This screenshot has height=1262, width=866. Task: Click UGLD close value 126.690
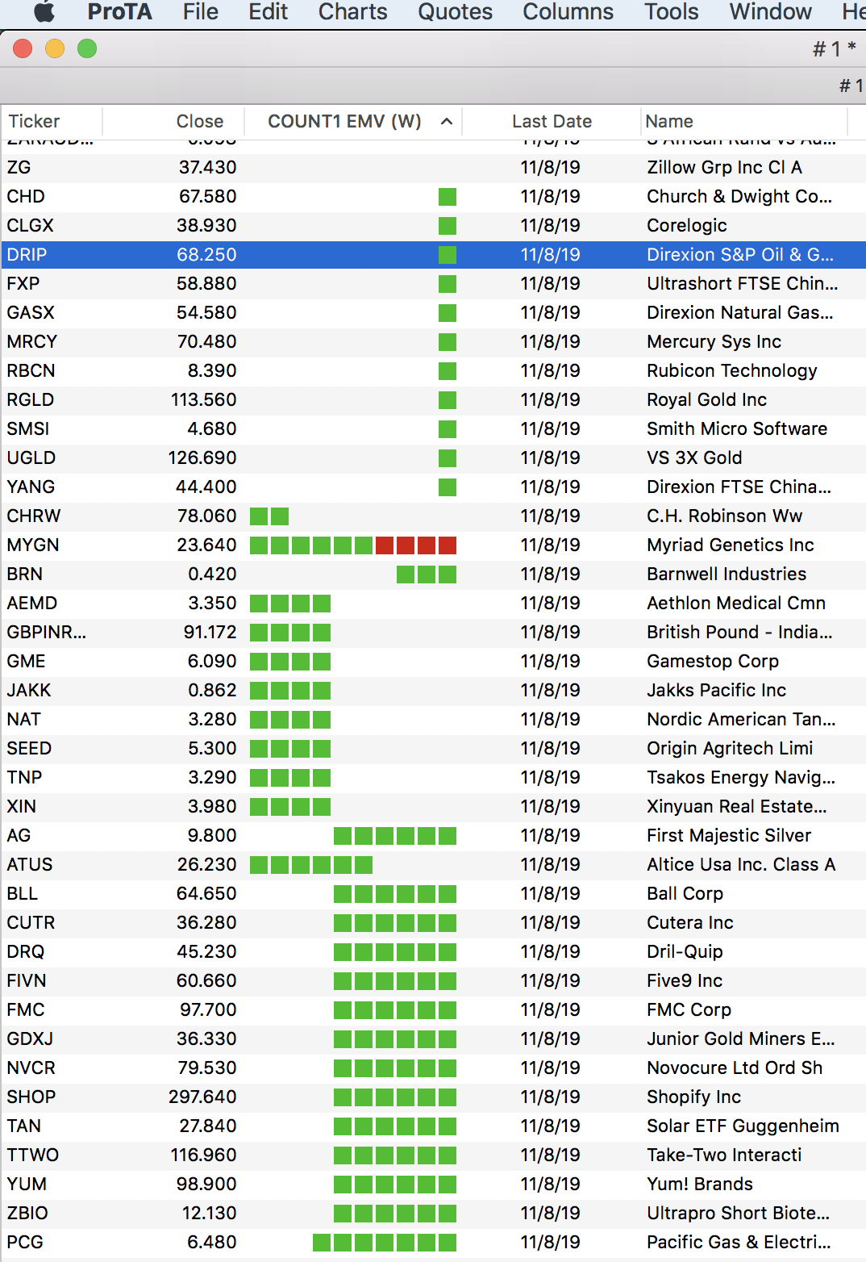202,458
